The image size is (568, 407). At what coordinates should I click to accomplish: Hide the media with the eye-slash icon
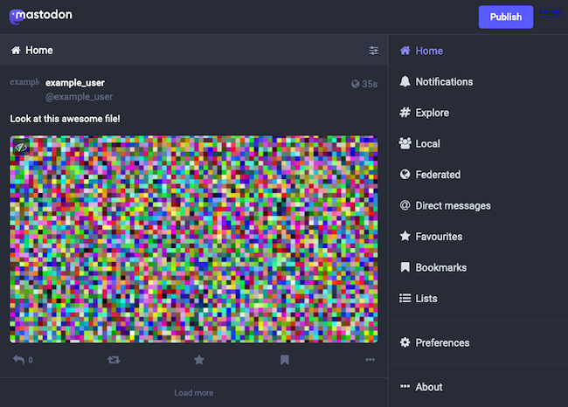pyautogui.click(x=23, y=148)
